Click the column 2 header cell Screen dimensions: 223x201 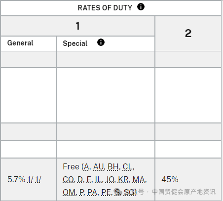188,34
